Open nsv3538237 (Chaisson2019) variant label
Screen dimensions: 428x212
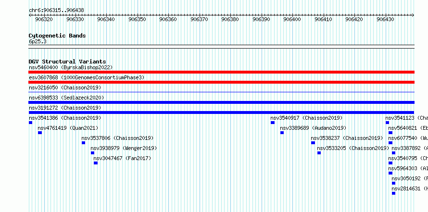347,138
